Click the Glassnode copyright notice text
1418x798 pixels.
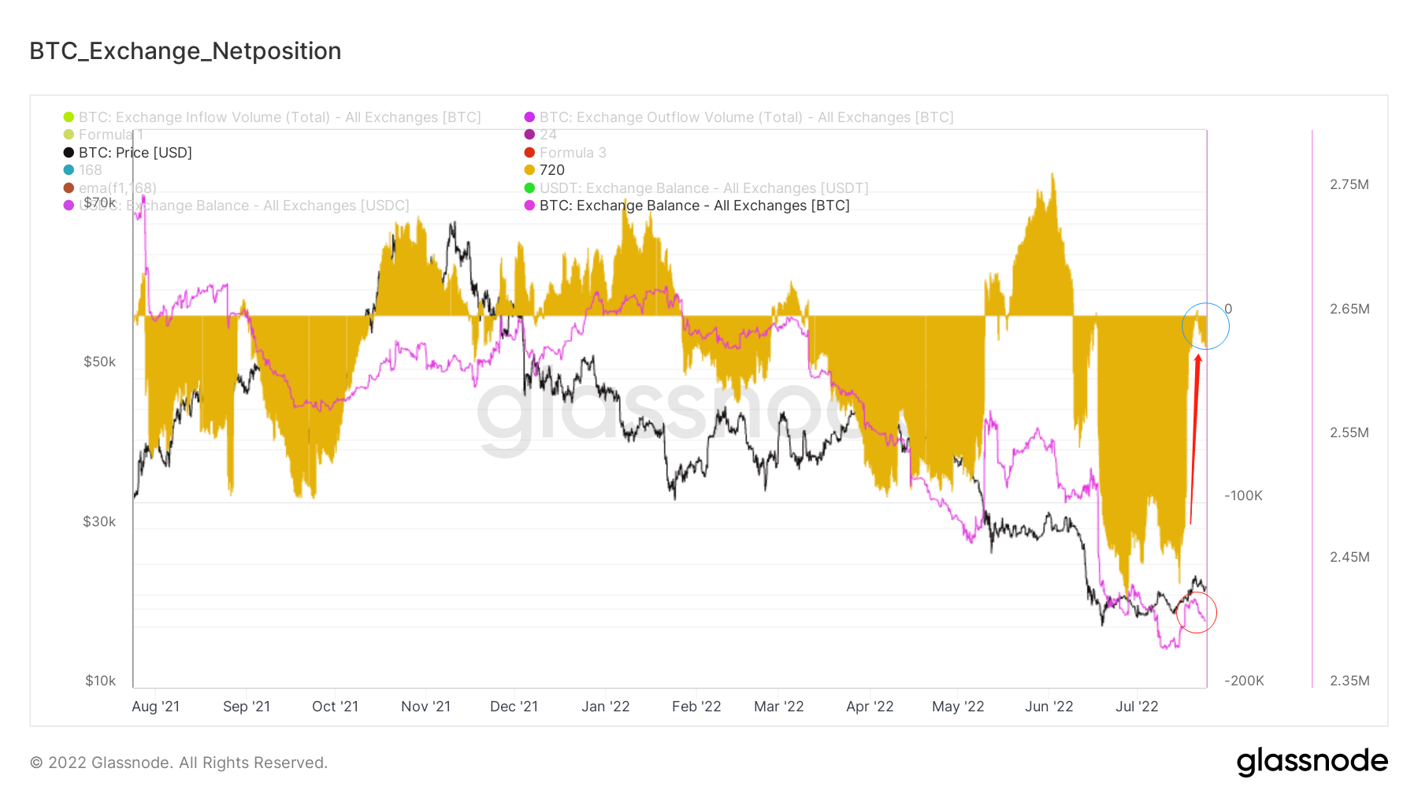tap(179, 763)
